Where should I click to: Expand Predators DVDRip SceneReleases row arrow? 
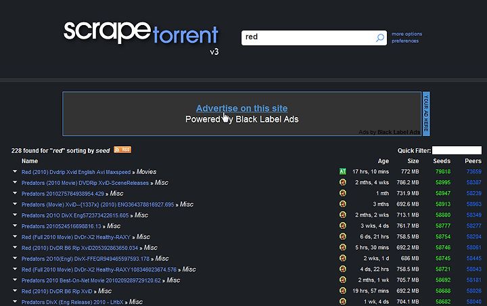point(15,182)
